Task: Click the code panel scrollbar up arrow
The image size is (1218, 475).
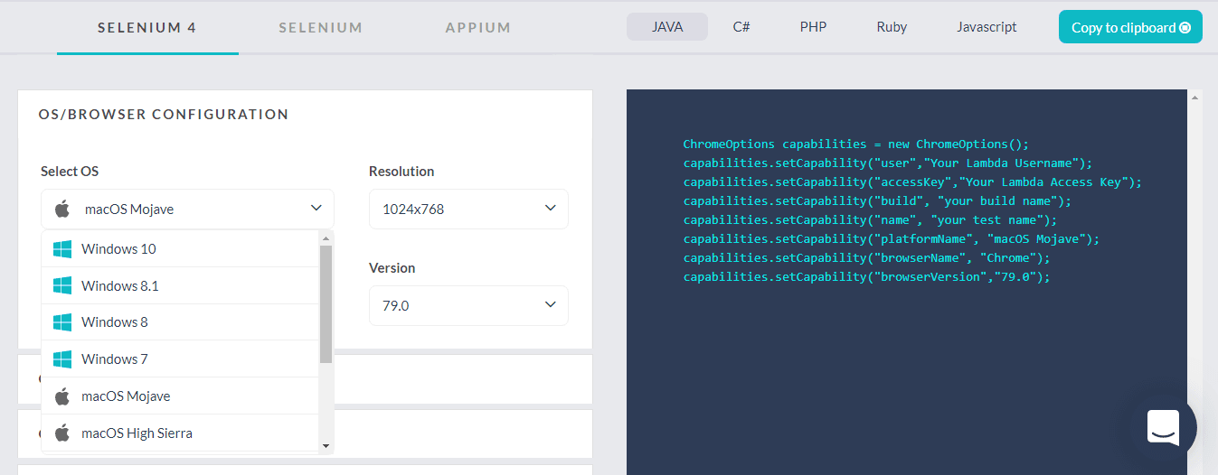Action: coord(1195,97)
